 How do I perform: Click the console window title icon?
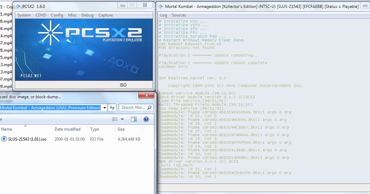161,7
